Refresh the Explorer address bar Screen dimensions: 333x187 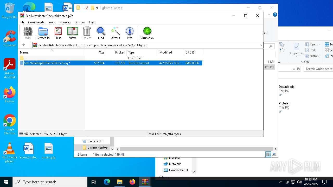298,69
